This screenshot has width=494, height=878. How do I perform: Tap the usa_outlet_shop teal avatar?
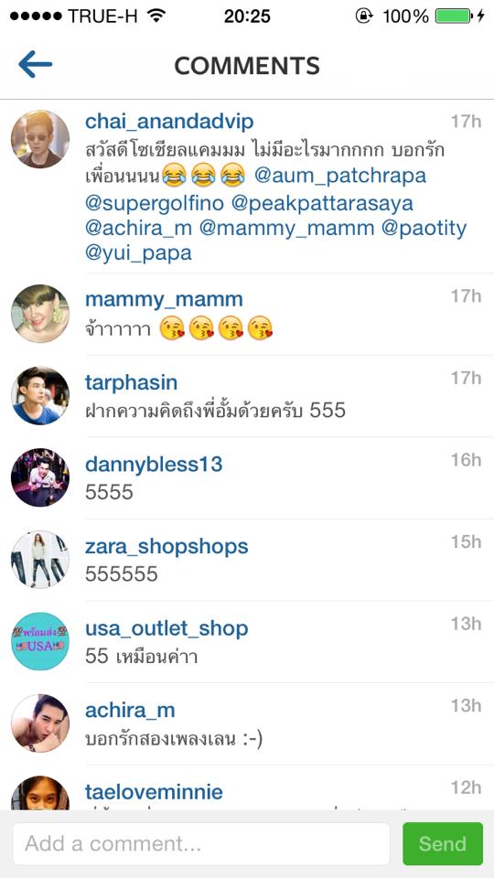(x=40, y=640)
